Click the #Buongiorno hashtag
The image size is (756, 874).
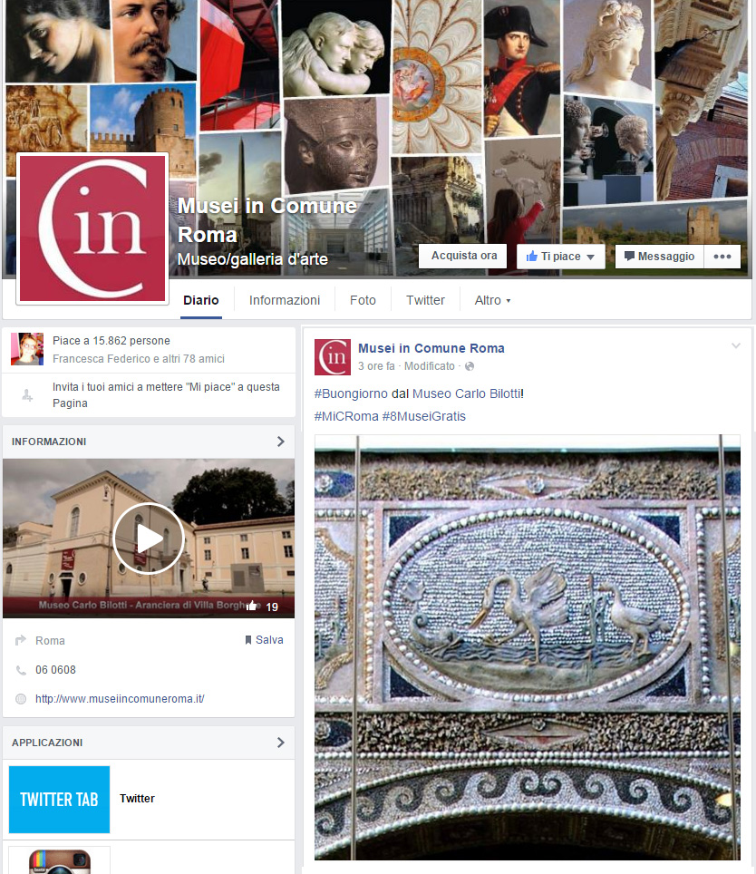pos(351,393)
